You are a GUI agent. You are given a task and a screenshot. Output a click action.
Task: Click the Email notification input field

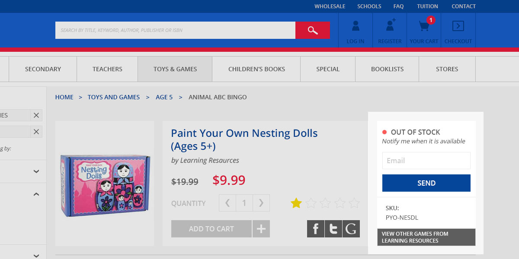tap(426, 161)
